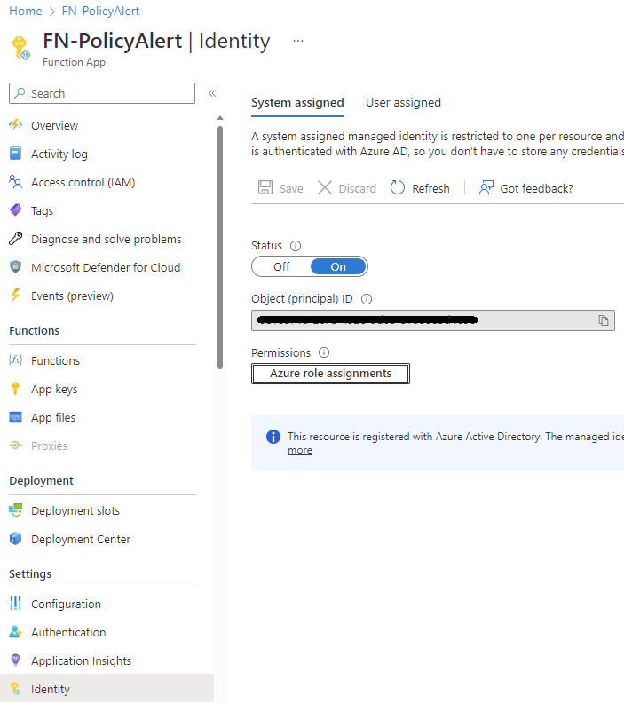This screenshot has width=624, height=703.
Task: Click the Application Insights bulb icon
Action: 16,660
